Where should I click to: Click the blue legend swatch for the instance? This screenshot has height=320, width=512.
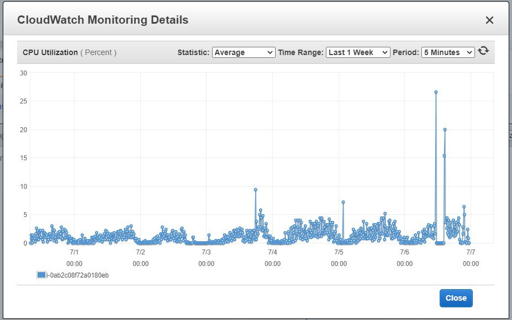(x=41, y=275)
